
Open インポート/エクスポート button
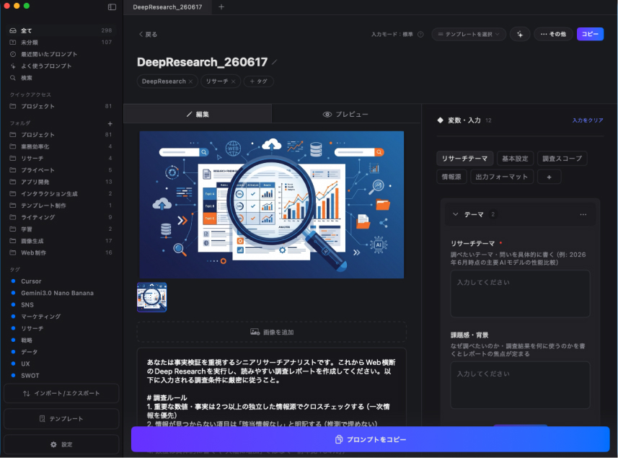click(61, 393)
